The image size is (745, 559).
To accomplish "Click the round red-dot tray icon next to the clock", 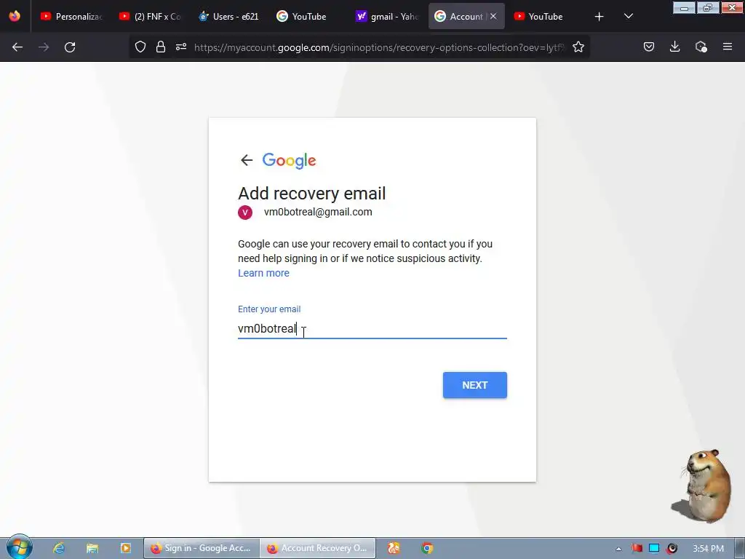I will tap(672, 548).
